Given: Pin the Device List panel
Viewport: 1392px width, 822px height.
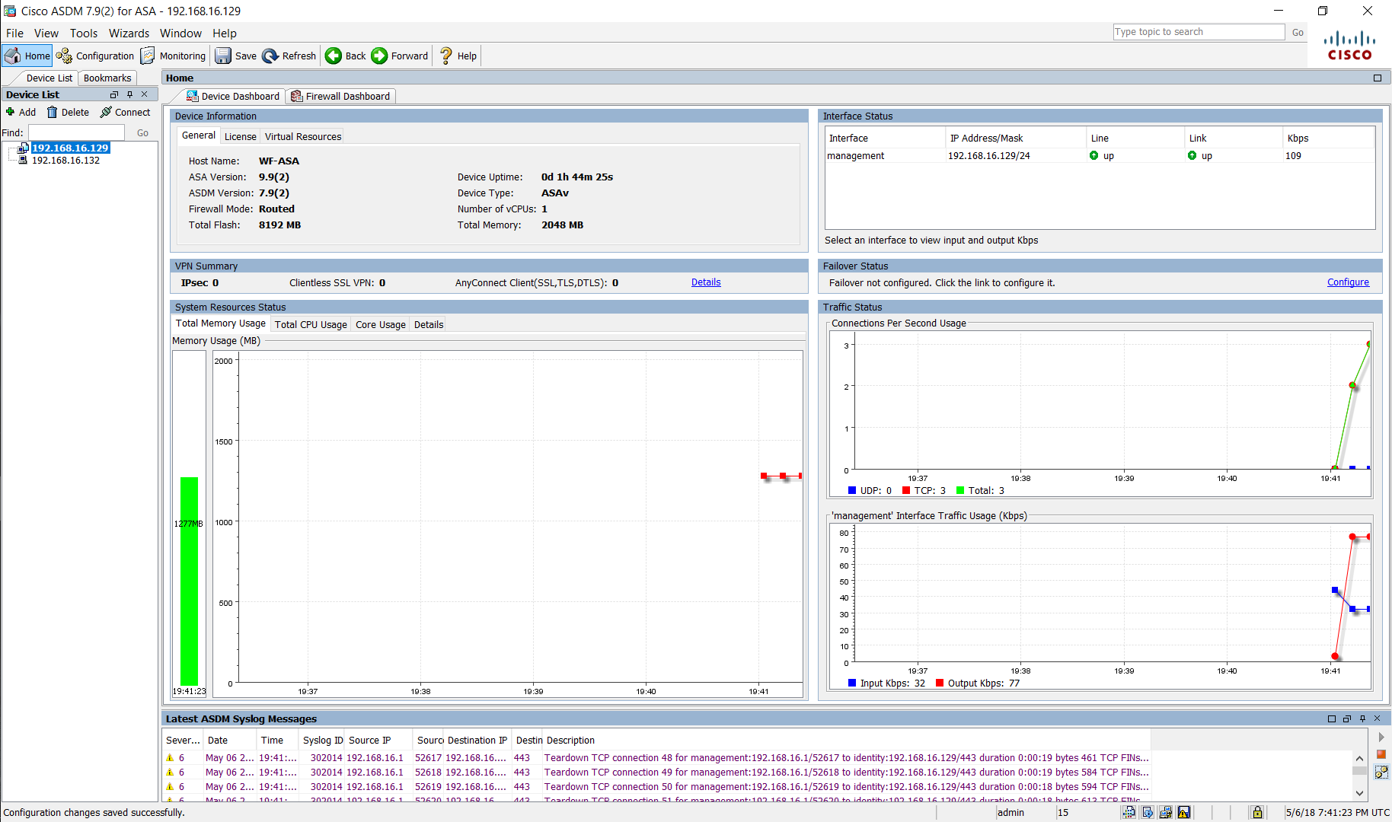Looking at the screenshot, I should coord(129,94).
